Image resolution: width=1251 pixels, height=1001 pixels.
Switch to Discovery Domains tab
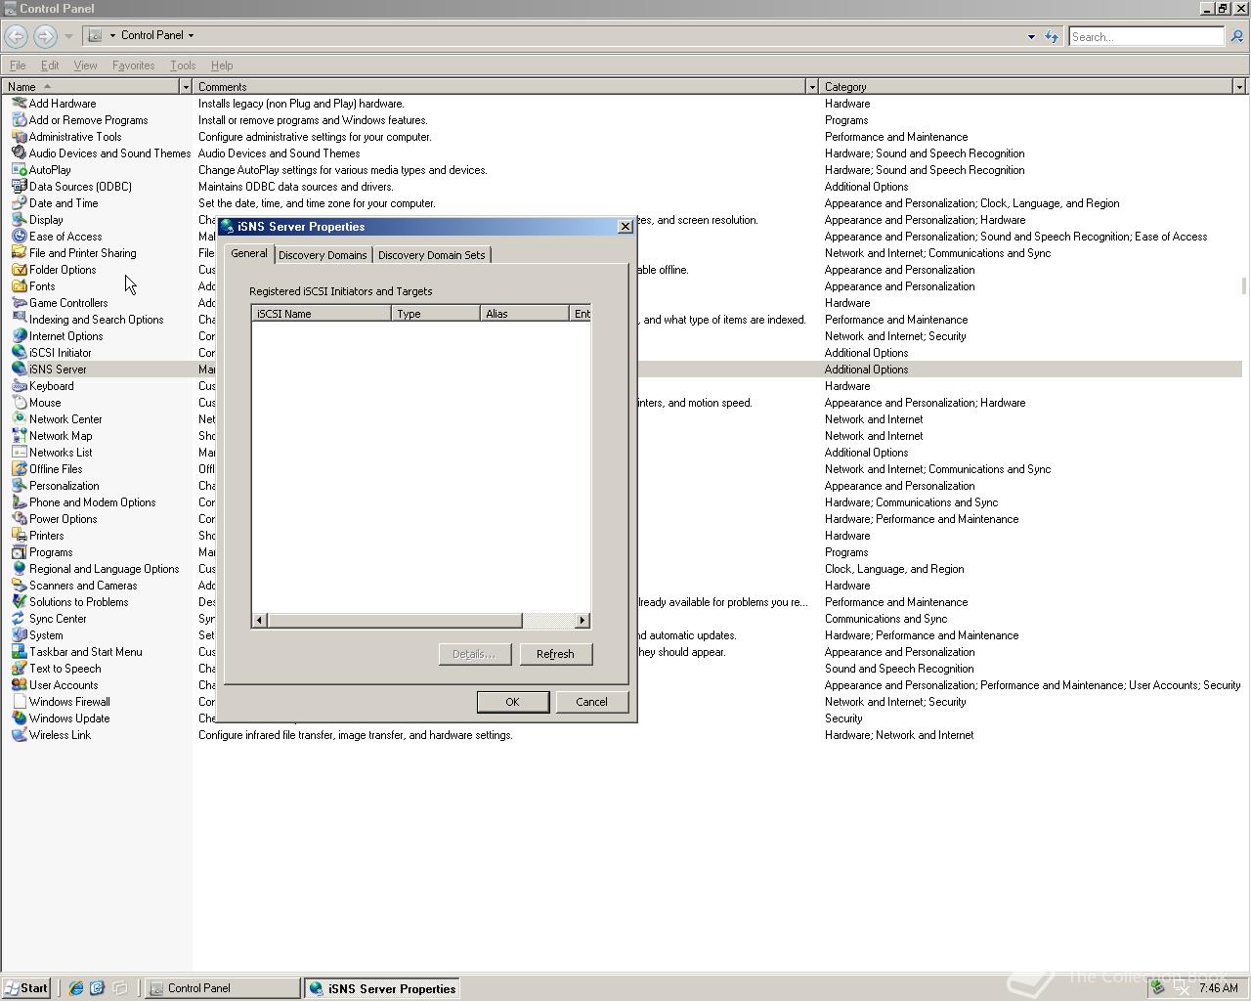tap(323, 255)
